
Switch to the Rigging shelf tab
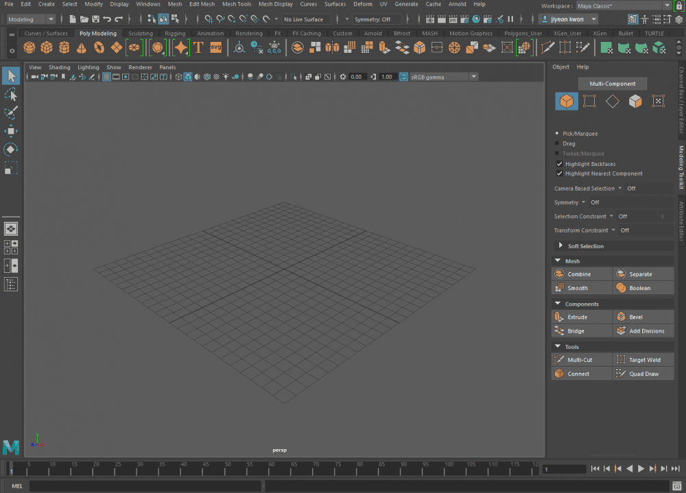click(175, 33)
